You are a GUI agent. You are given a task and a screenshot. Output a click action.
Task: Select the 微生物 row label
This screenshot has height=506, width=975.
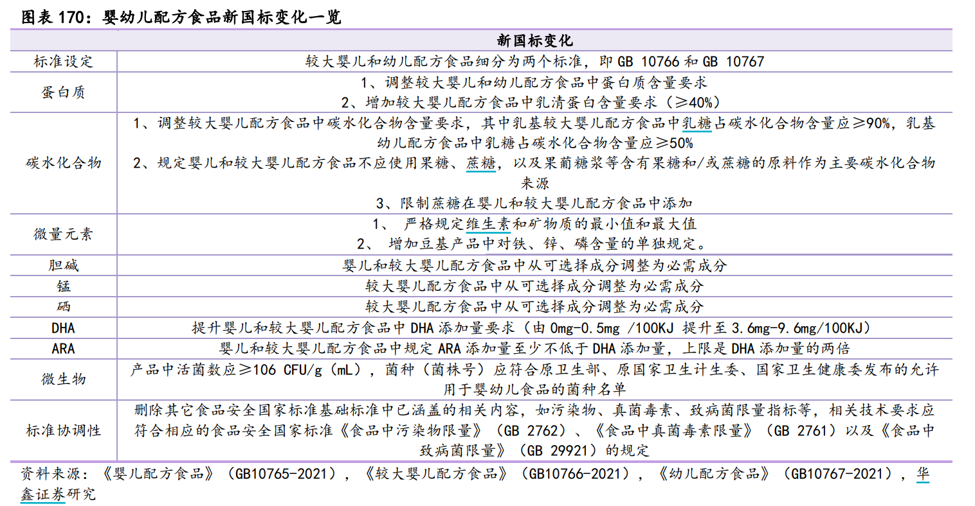(x=62, y=379)
